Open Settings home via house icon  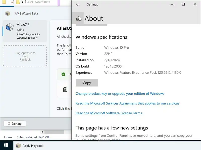[78, 18]
